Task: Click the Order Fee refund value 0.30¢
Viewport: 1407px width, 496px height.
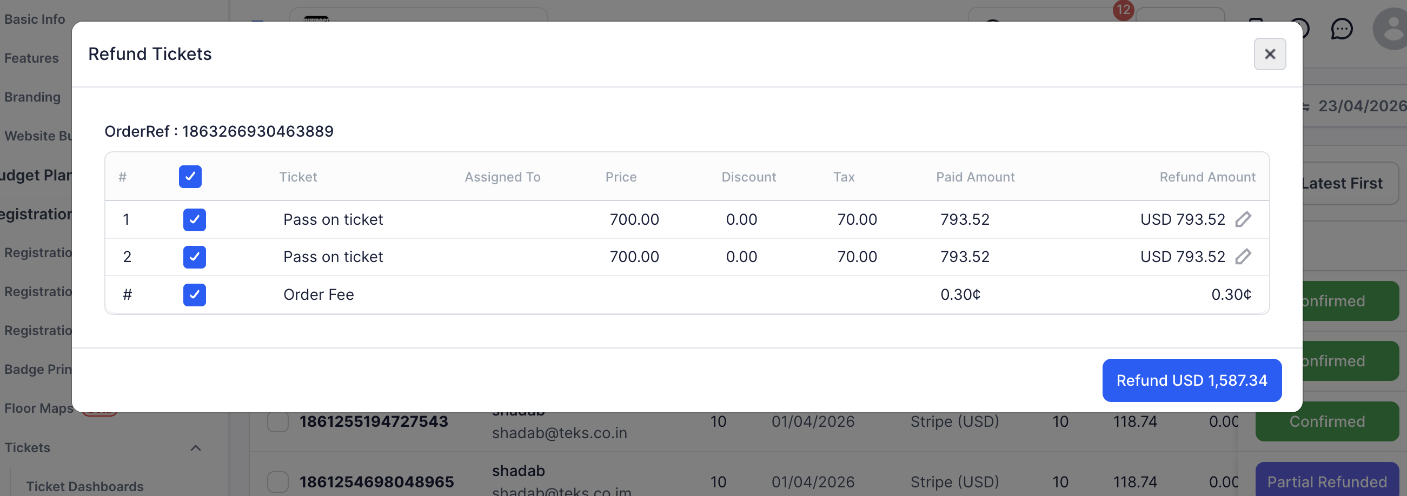Action: 1231,294
